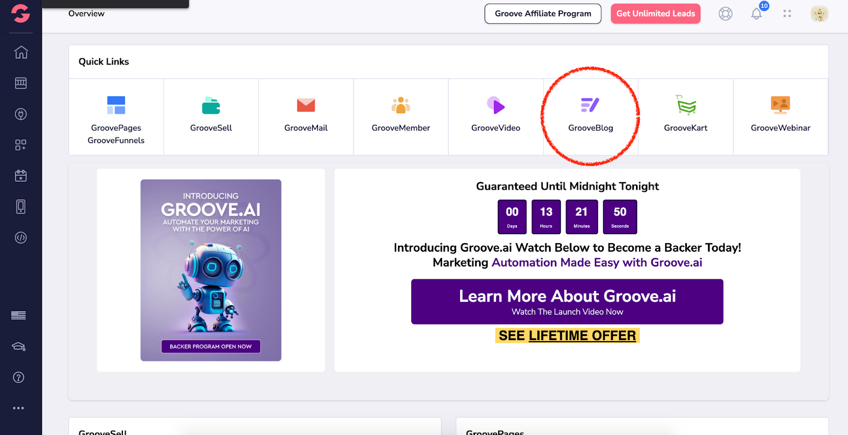
Task: Click the GrooveMember label text
Action: (x=401, y=128)
